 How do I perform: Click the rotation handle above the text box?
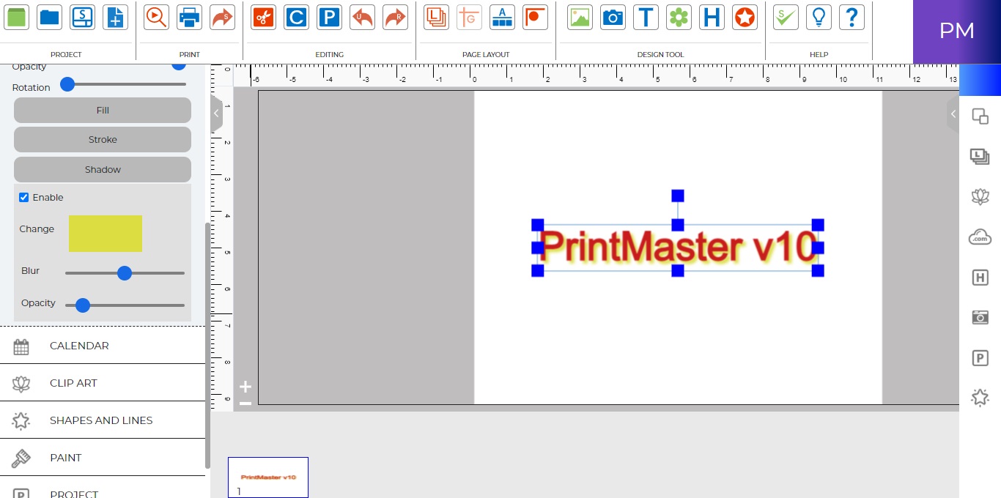[x=678, y=196]
